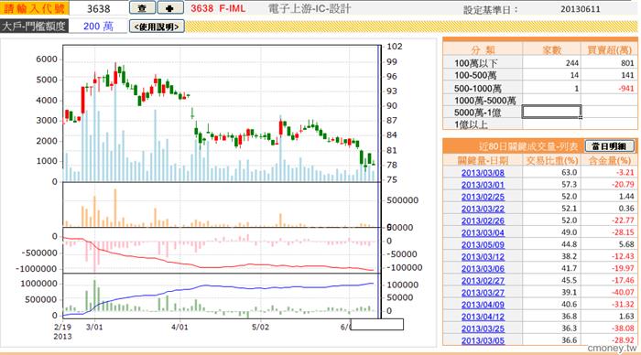Click the 大戶-門檻額度 label

[34, 27]
